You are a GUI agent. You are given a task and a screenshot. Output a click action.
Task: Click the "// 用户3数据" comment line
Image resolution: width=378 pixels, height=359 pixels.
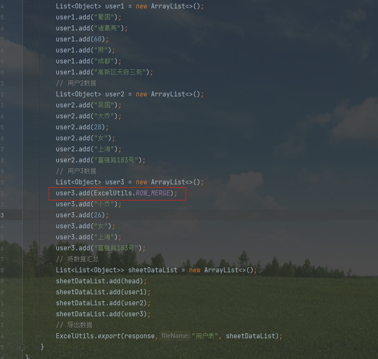point(76,171)
